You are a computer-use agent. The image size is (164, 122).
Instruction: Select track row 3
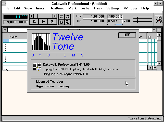6,48
